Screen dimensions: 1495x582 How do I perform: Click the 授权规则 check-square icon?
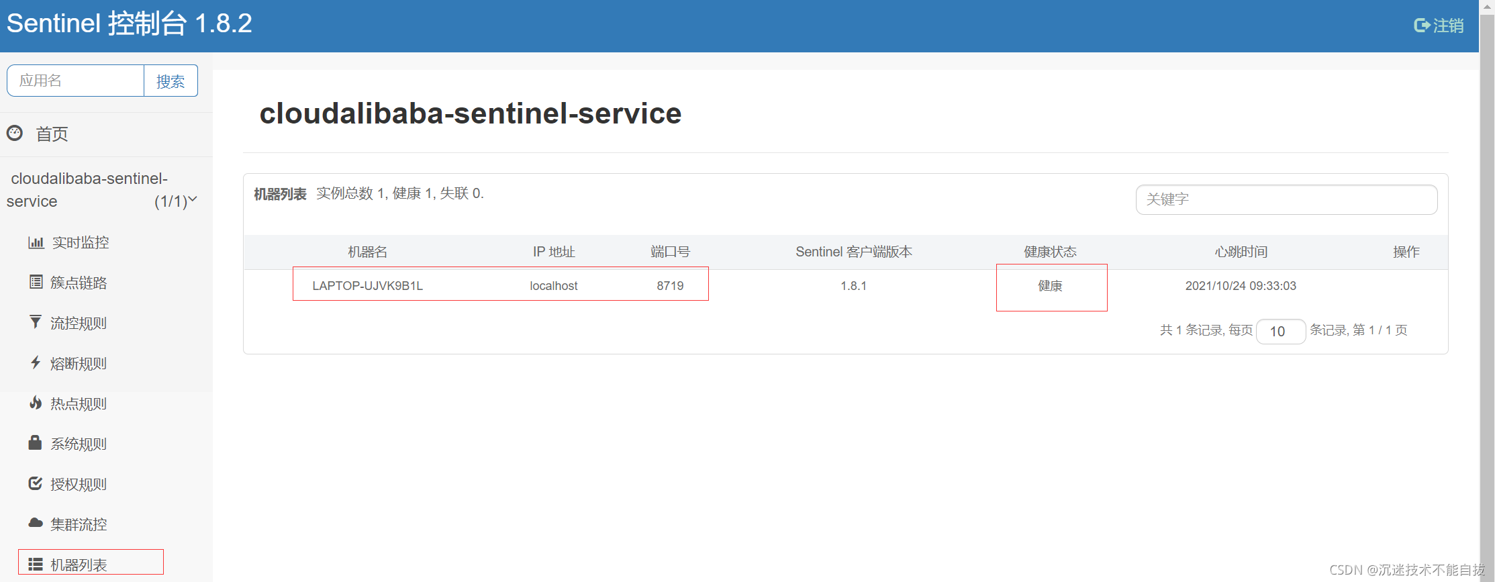coord(36,483)
